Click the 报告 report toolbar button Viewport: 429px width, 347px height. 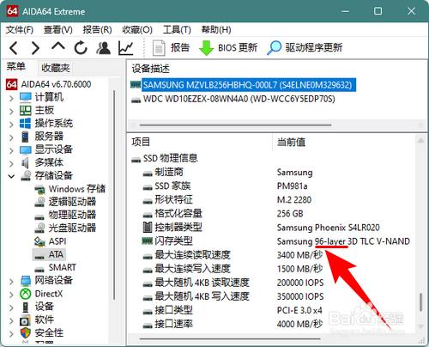pos(171,48)
